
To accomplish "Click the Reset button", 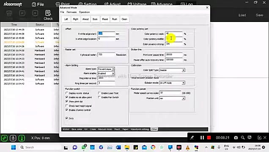I will 105,19.
